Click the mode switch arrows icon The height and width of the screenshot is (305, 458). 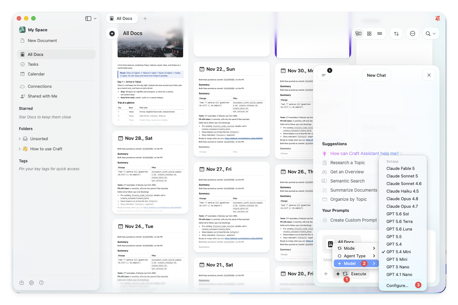click(345, 274)
